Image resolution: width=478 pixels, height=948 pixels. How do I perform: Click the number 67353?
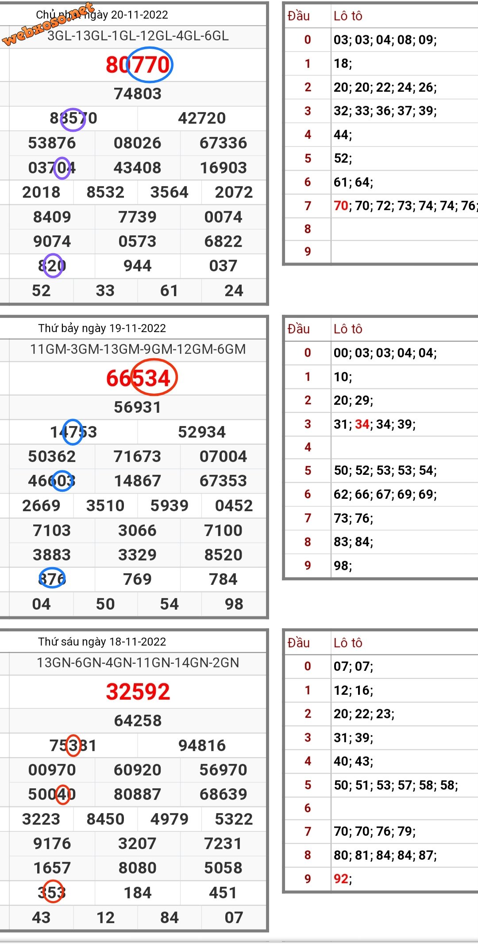(224, 481)
